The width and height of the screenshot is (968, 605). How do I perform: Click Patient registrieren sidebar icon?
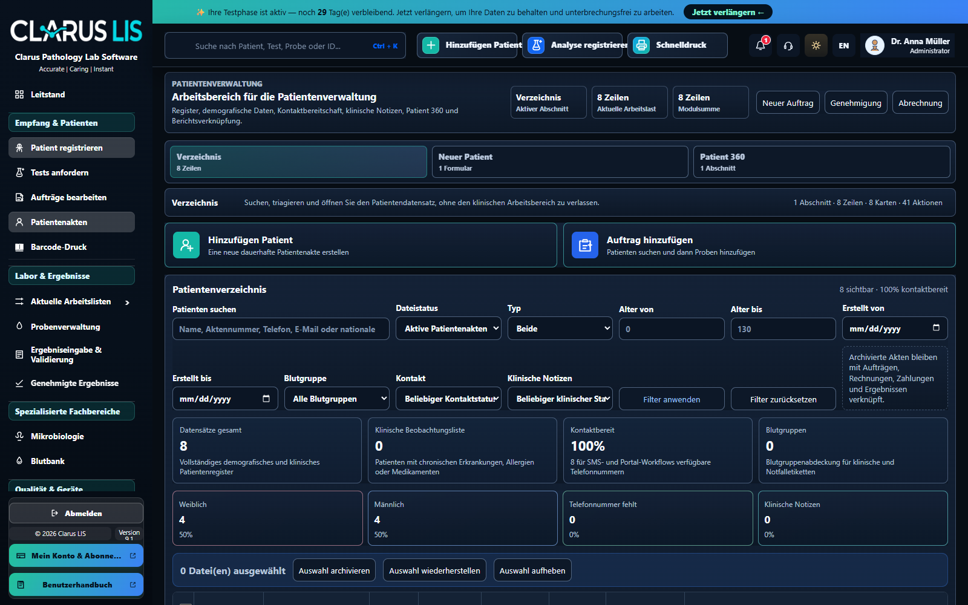[19, 148]
